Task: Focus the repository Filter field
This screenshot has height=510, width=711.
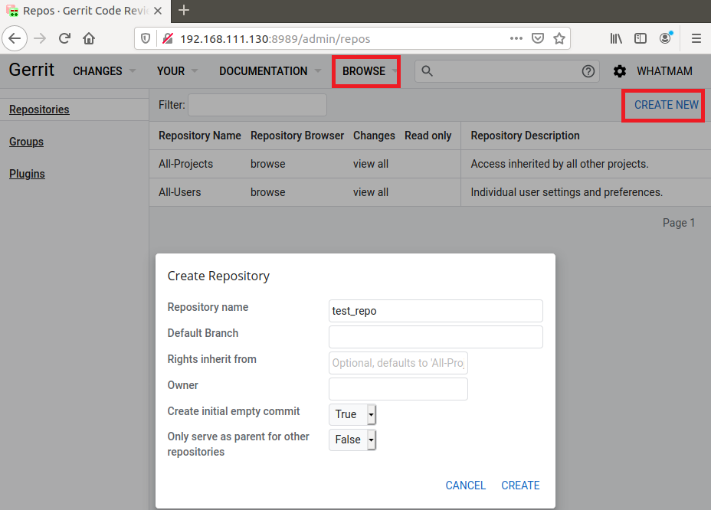Action: pyautogui.click(x=257, y=105)
